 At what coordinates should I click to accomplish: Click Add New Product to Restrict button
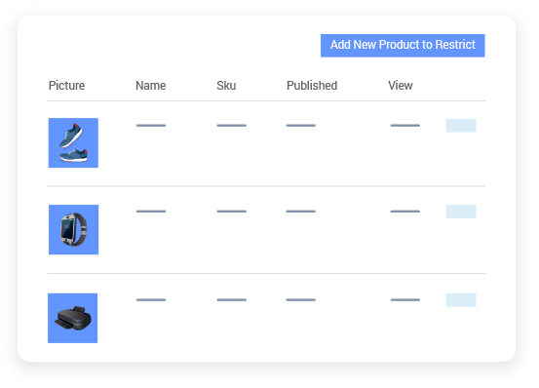coord(403,46)
